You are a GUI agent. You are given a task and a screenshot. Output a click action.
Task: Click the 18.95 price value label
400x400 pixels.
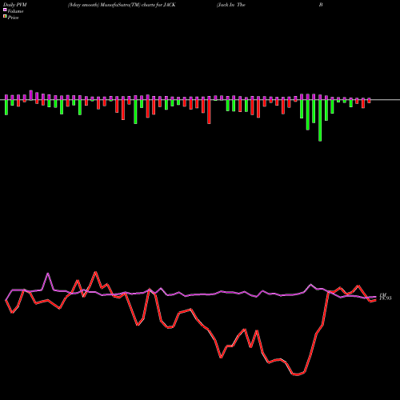pyautogui.click(x=386, y=298)
